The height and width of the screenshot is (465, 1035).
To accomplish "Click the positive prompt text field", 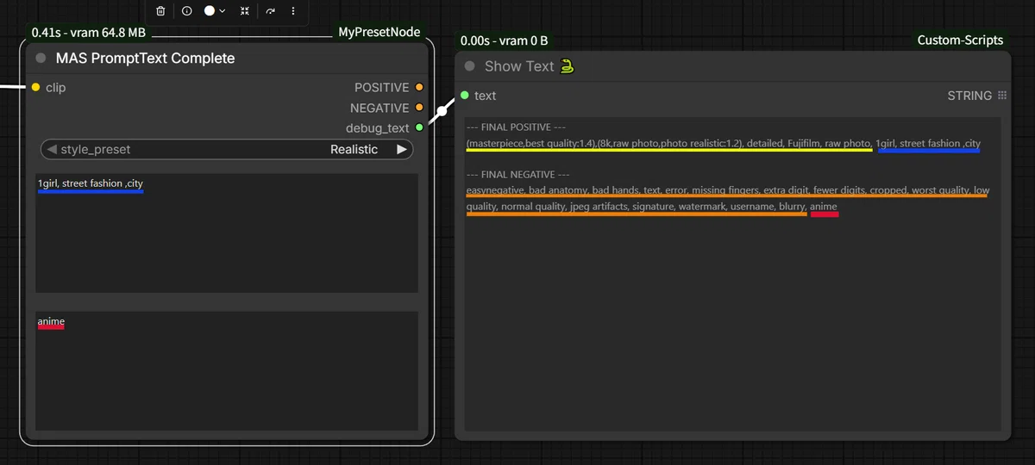I will pos(227,233).
